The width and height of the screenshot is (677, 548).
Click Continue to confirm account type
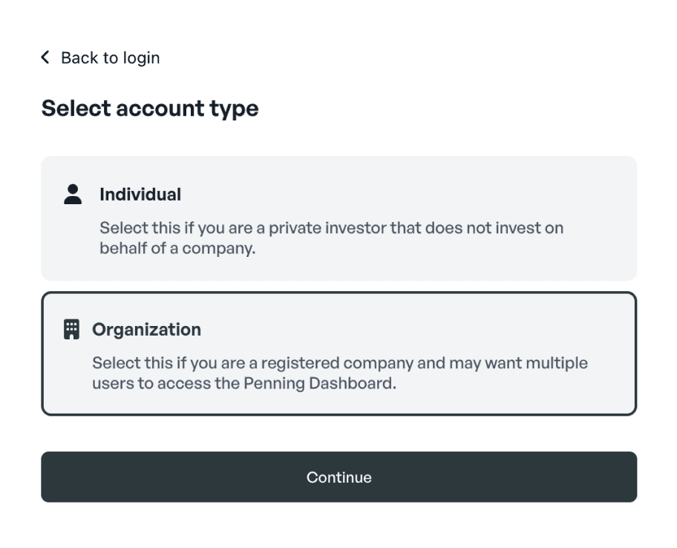point(339,477)
